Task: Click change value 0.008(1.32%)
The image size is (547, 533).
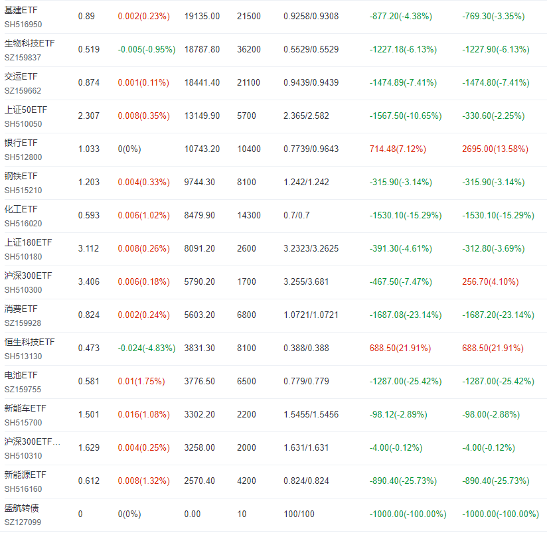Action: pos(144,480)
